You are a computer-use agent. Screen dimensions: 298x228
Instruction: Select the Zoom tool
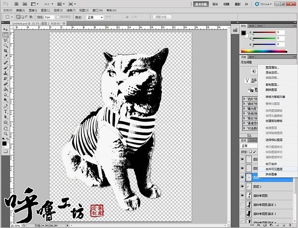pyautogui.click(x=5, y=134)
